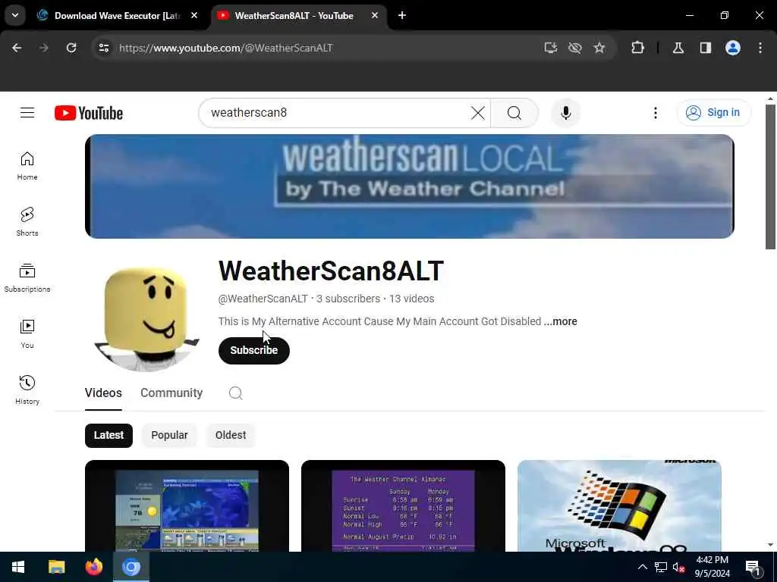
Task: Sort videos by Oldest
Action: [231, 436]
